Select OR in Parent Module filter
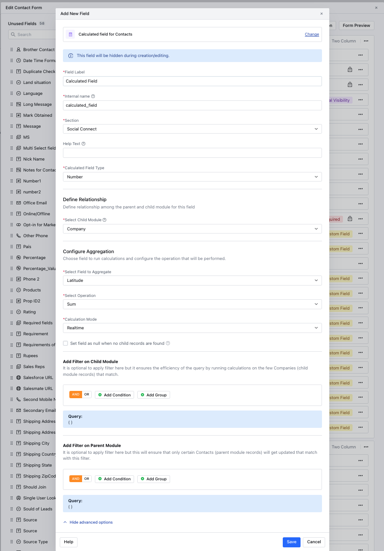This screenshot has height=551, width=384. tap(87, 479)
